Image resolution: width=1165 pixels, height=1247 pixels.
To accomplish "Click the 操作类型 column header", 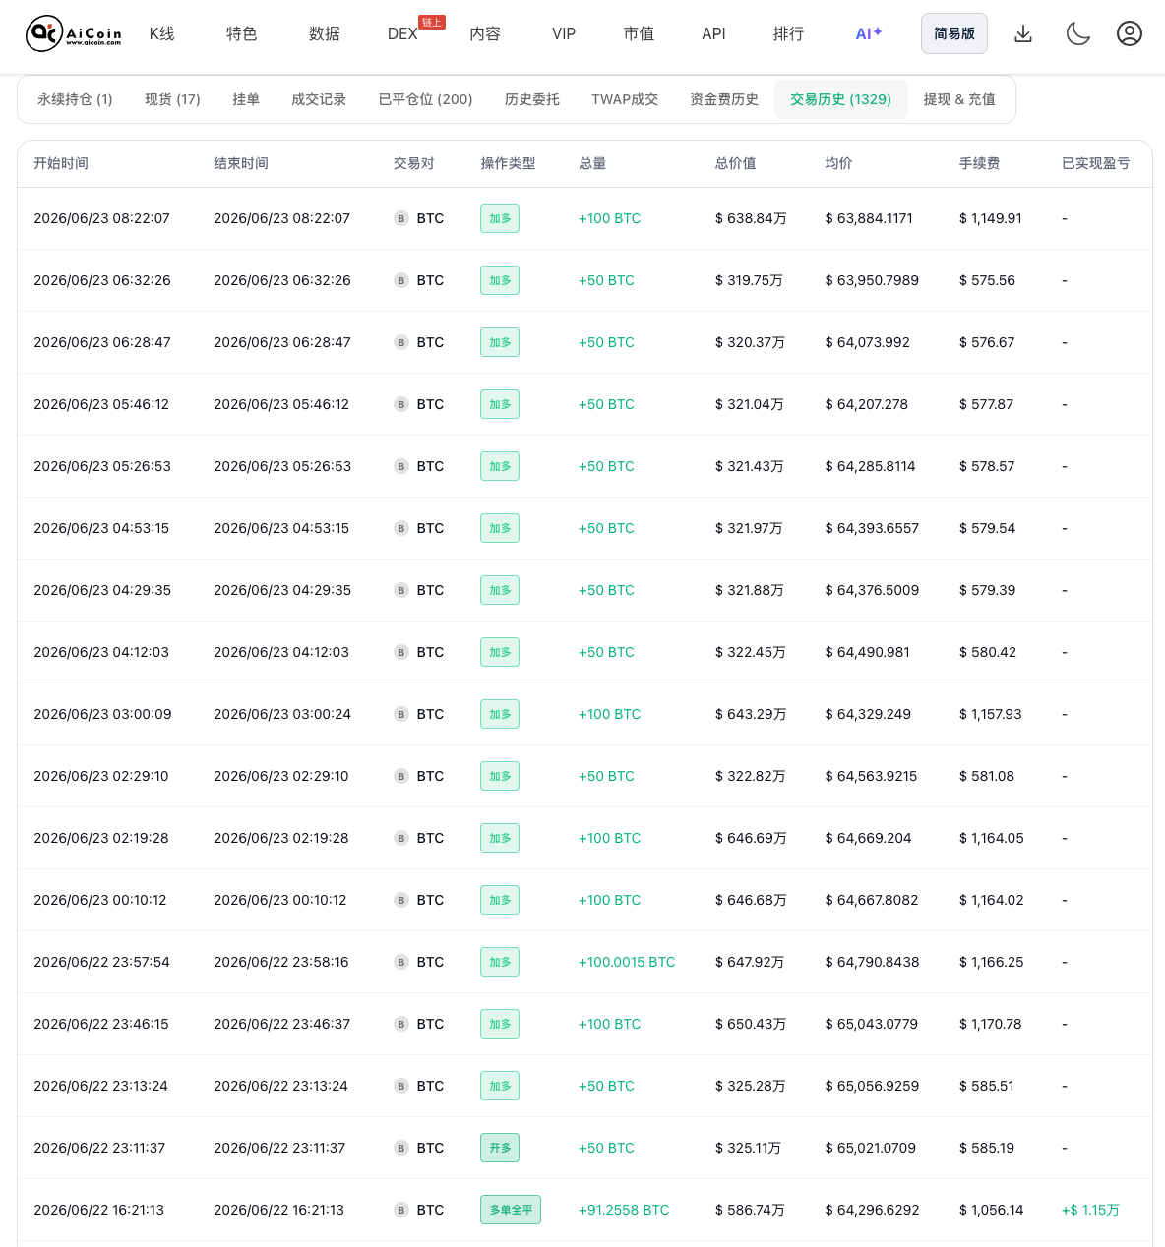I will [508, 163].
